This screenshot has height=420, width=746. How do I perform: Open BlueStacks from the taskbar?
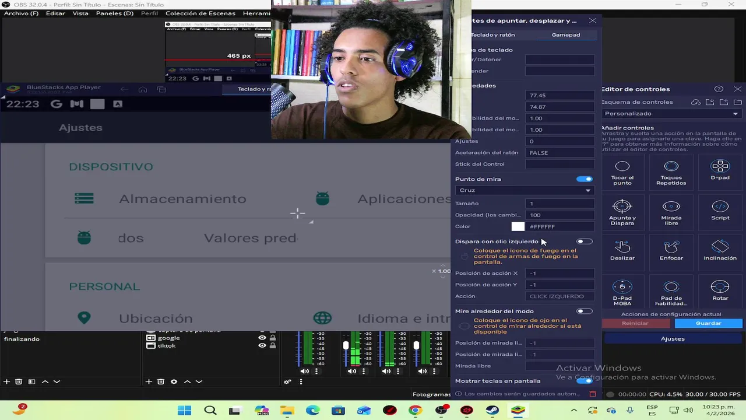(x=518, y=410)
